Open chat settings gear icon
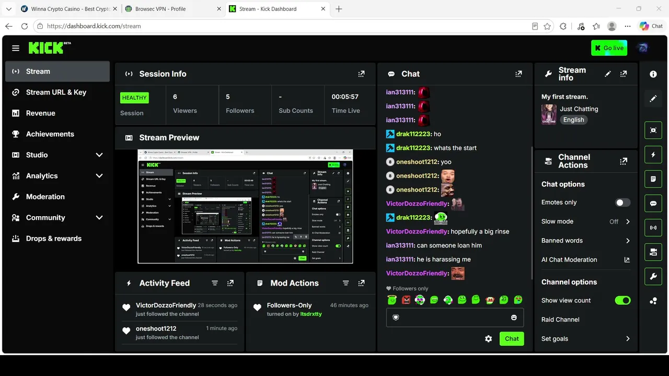The image size is (669, 376). [x=488, y=338]
